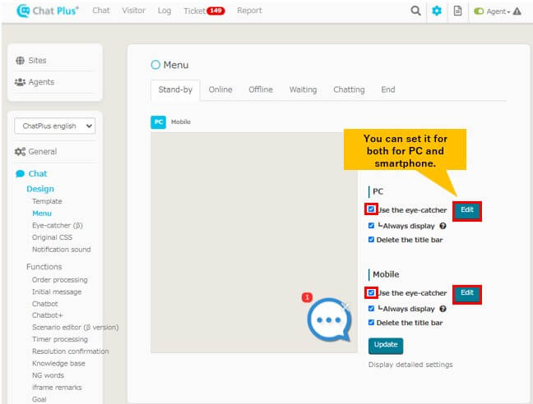Open the Chatbot+ function

point(47,315)
